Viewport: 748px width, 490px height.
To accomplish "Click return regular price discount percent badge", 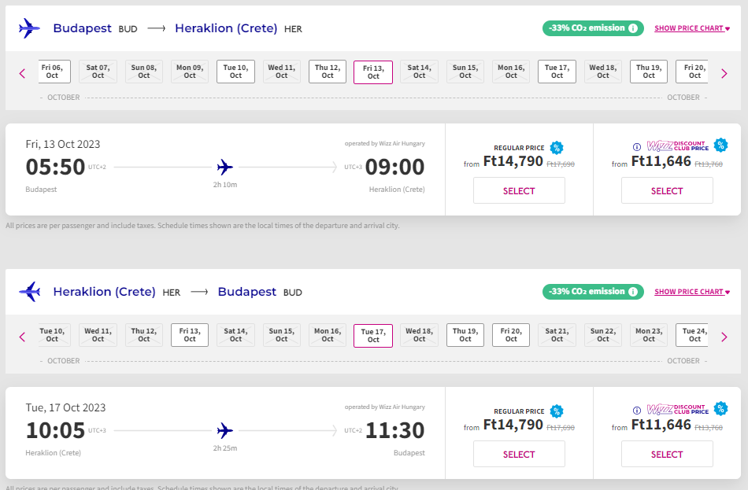I will pos(557,411).
